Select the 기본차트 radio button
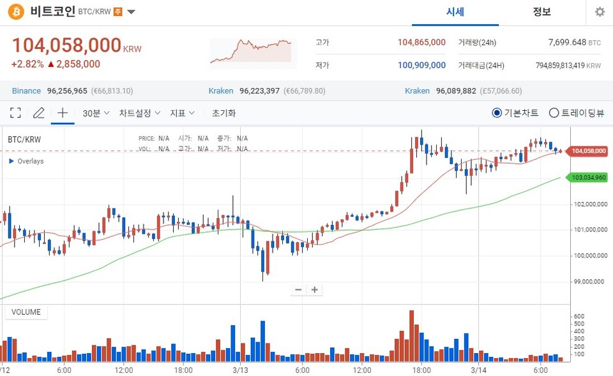The image size is (613, 376). click(496, 113)
